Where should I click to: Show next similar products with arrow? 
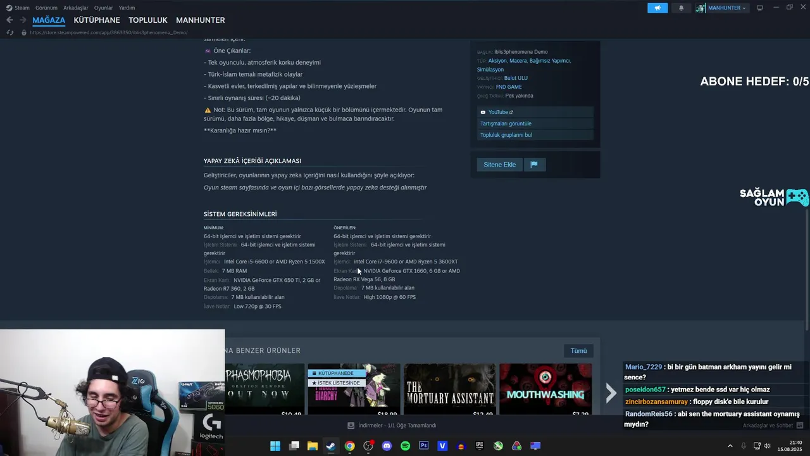point(611,393)
